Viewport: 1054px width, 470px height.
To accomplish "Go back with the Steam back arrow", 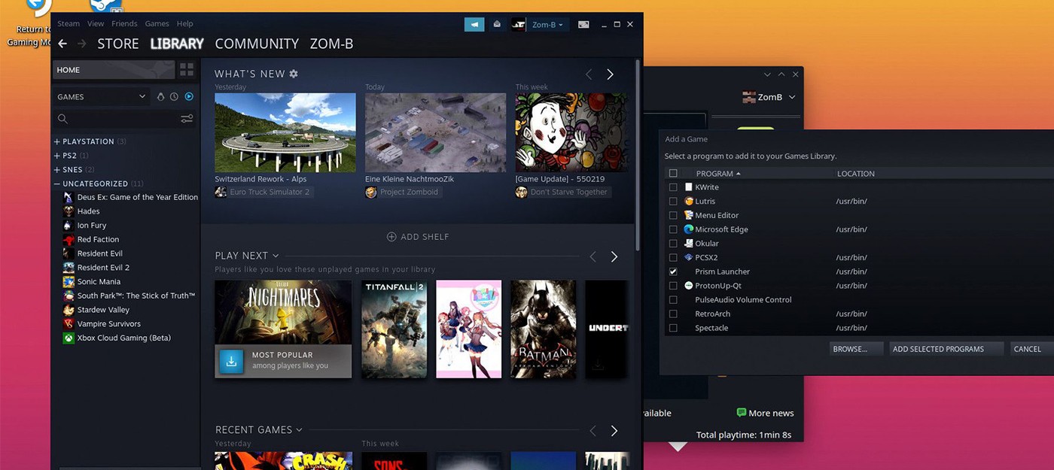I will [62, 44].
